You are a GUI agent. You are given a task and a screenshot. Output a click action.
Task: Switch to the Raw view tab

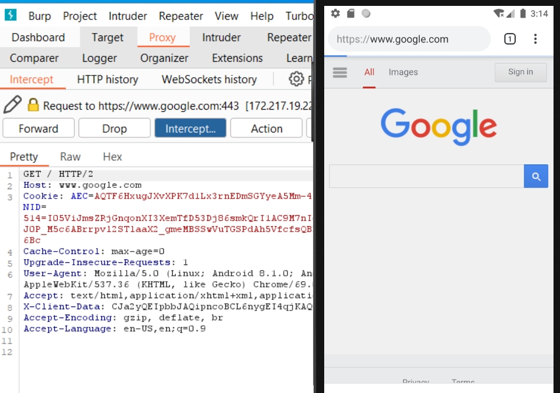point(70,157)
